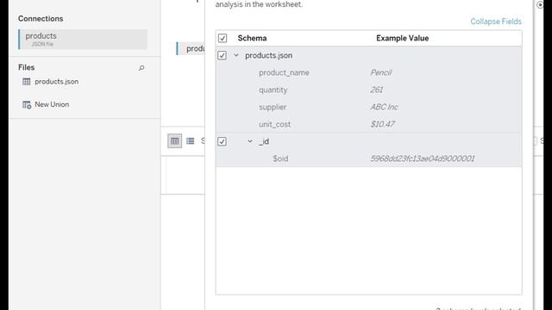Click the Schema column header

[x=252, y=38]
